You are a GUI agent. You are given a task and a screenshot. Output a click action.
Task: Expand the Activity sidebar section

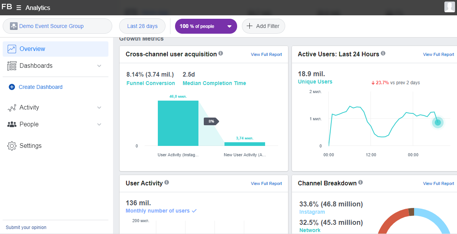click(x=99, y=108)
